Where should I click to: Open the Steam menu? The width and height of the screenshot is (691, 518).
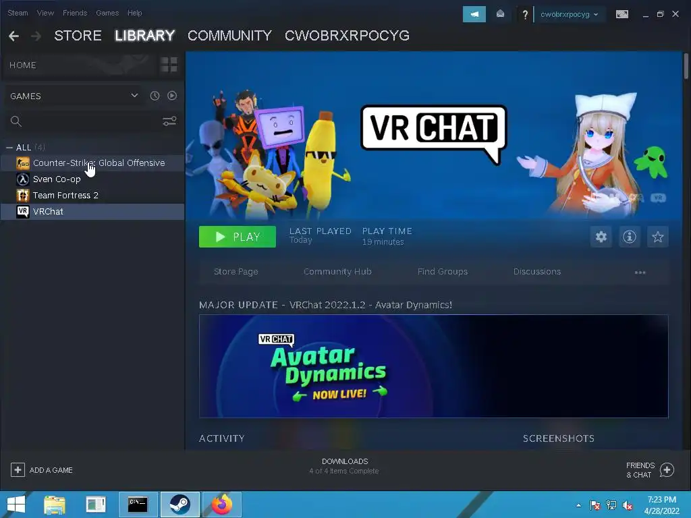(x=18, y=13)
